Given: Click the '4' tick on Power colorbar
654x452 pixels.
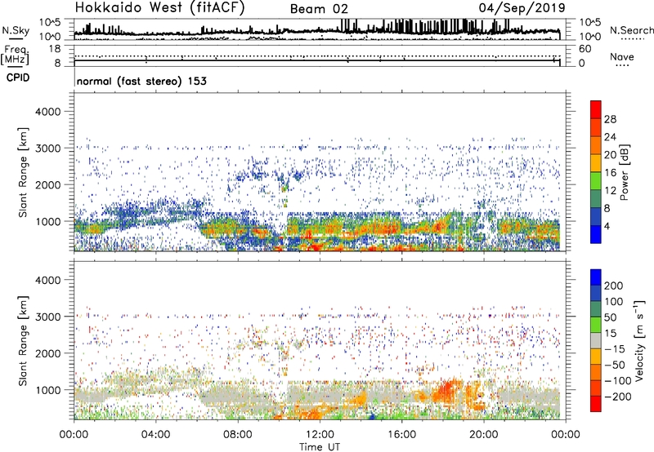Looking at the screenshot, I should pos(607,226).
